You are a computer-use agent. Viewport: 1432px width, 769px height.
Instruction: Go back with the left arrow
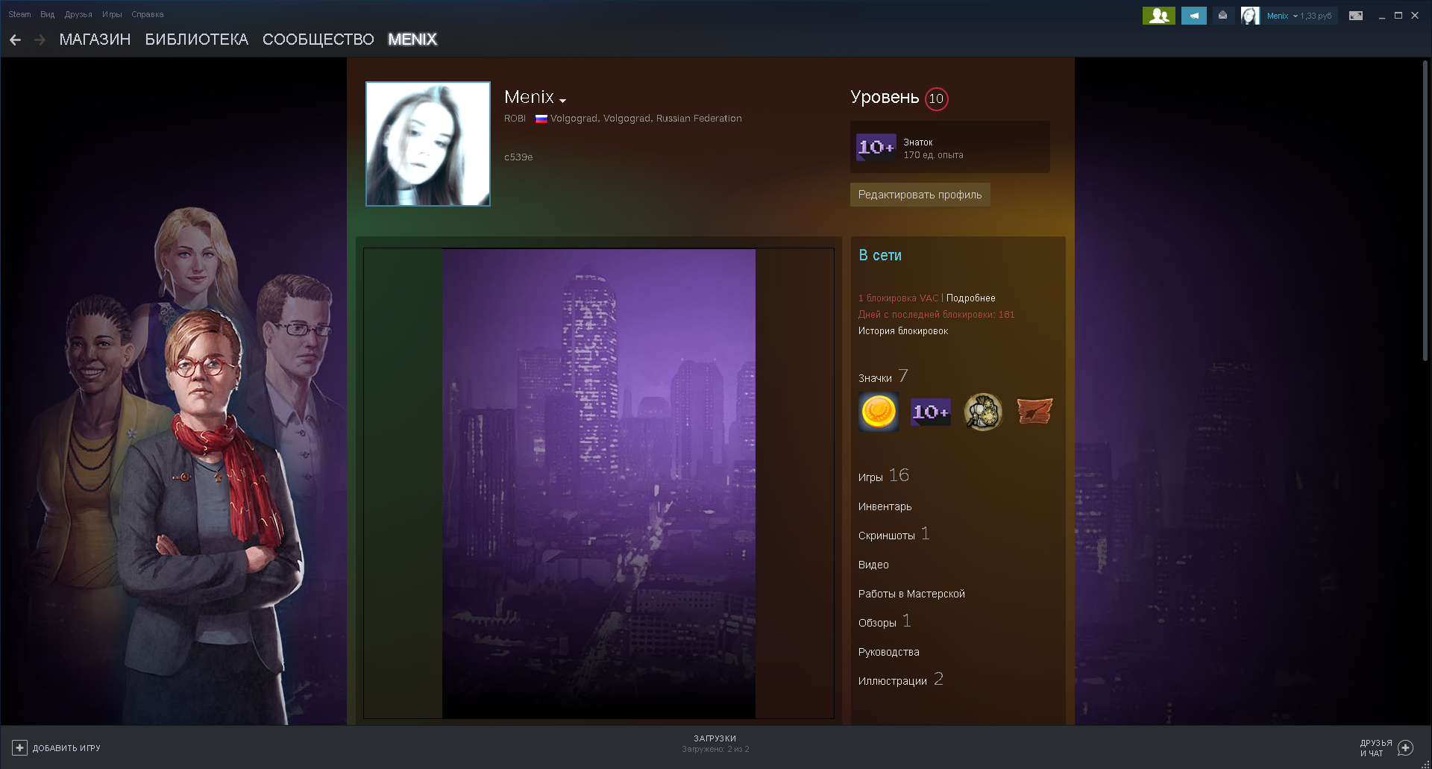15,40
